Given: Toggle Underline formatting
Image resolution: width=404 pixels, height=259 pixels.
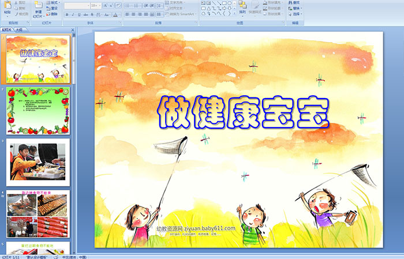Looking at the screenshot, I should point(79,14).
